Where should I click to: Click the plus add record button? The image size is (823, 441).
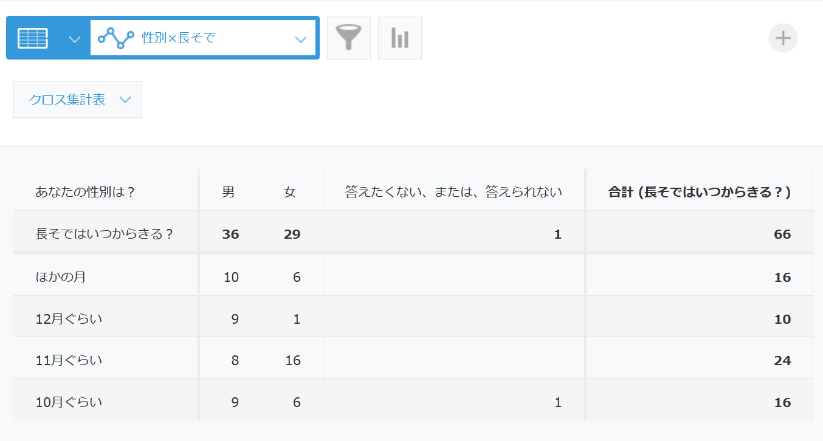[783, 38]
